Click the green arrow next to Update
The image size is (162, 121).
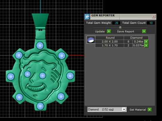109,31
